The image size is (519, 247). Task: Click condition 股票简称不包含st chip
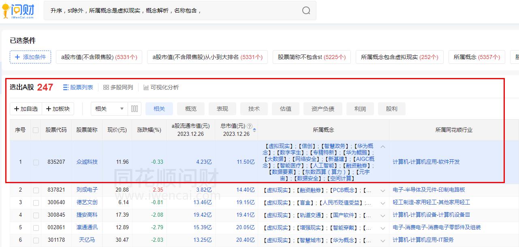[312, 57]
